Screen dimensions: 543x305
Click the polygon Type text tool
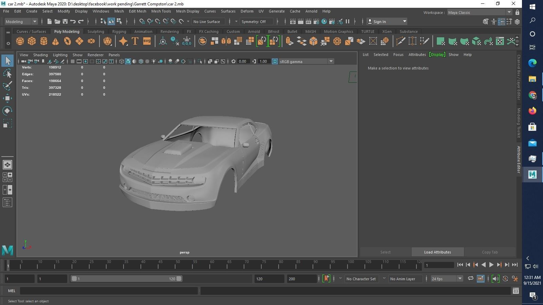coord(135,41)
